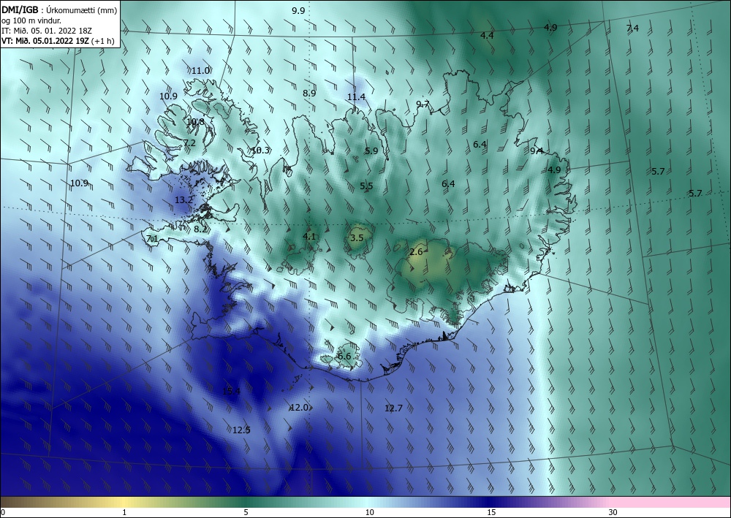The height and width of the screenshot is (518, 731).
Task: Click the 4.1 value on the map
Action: pyautogui.click(x=309, y=237)
